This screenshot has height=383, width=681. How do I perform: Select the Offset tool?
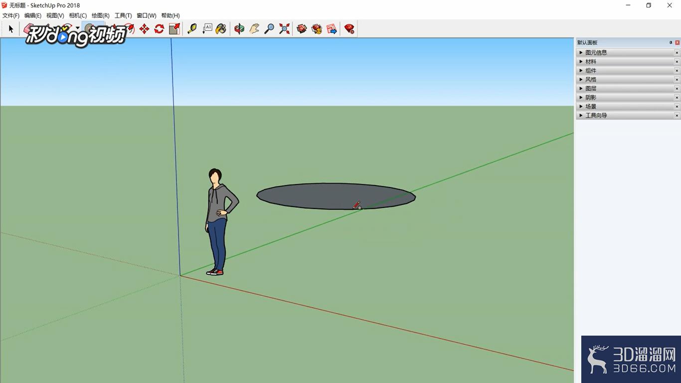[x=130, y=28]
